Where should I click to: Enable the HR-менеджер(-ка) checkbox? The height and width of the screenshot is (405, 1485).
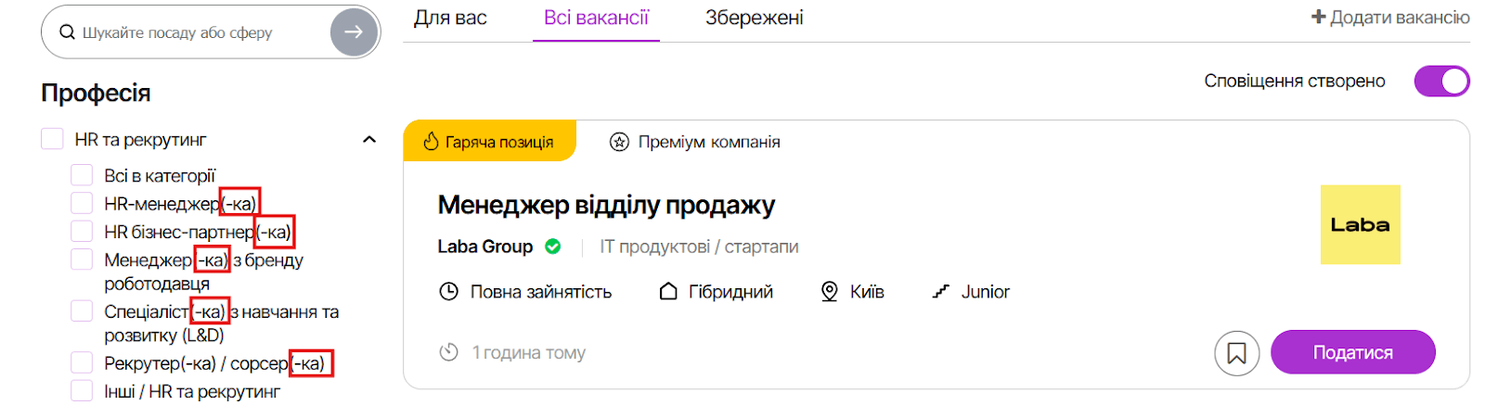(82, 203)
